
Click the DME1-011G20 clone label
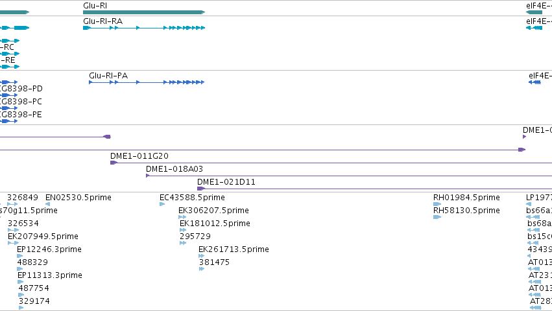139,156
